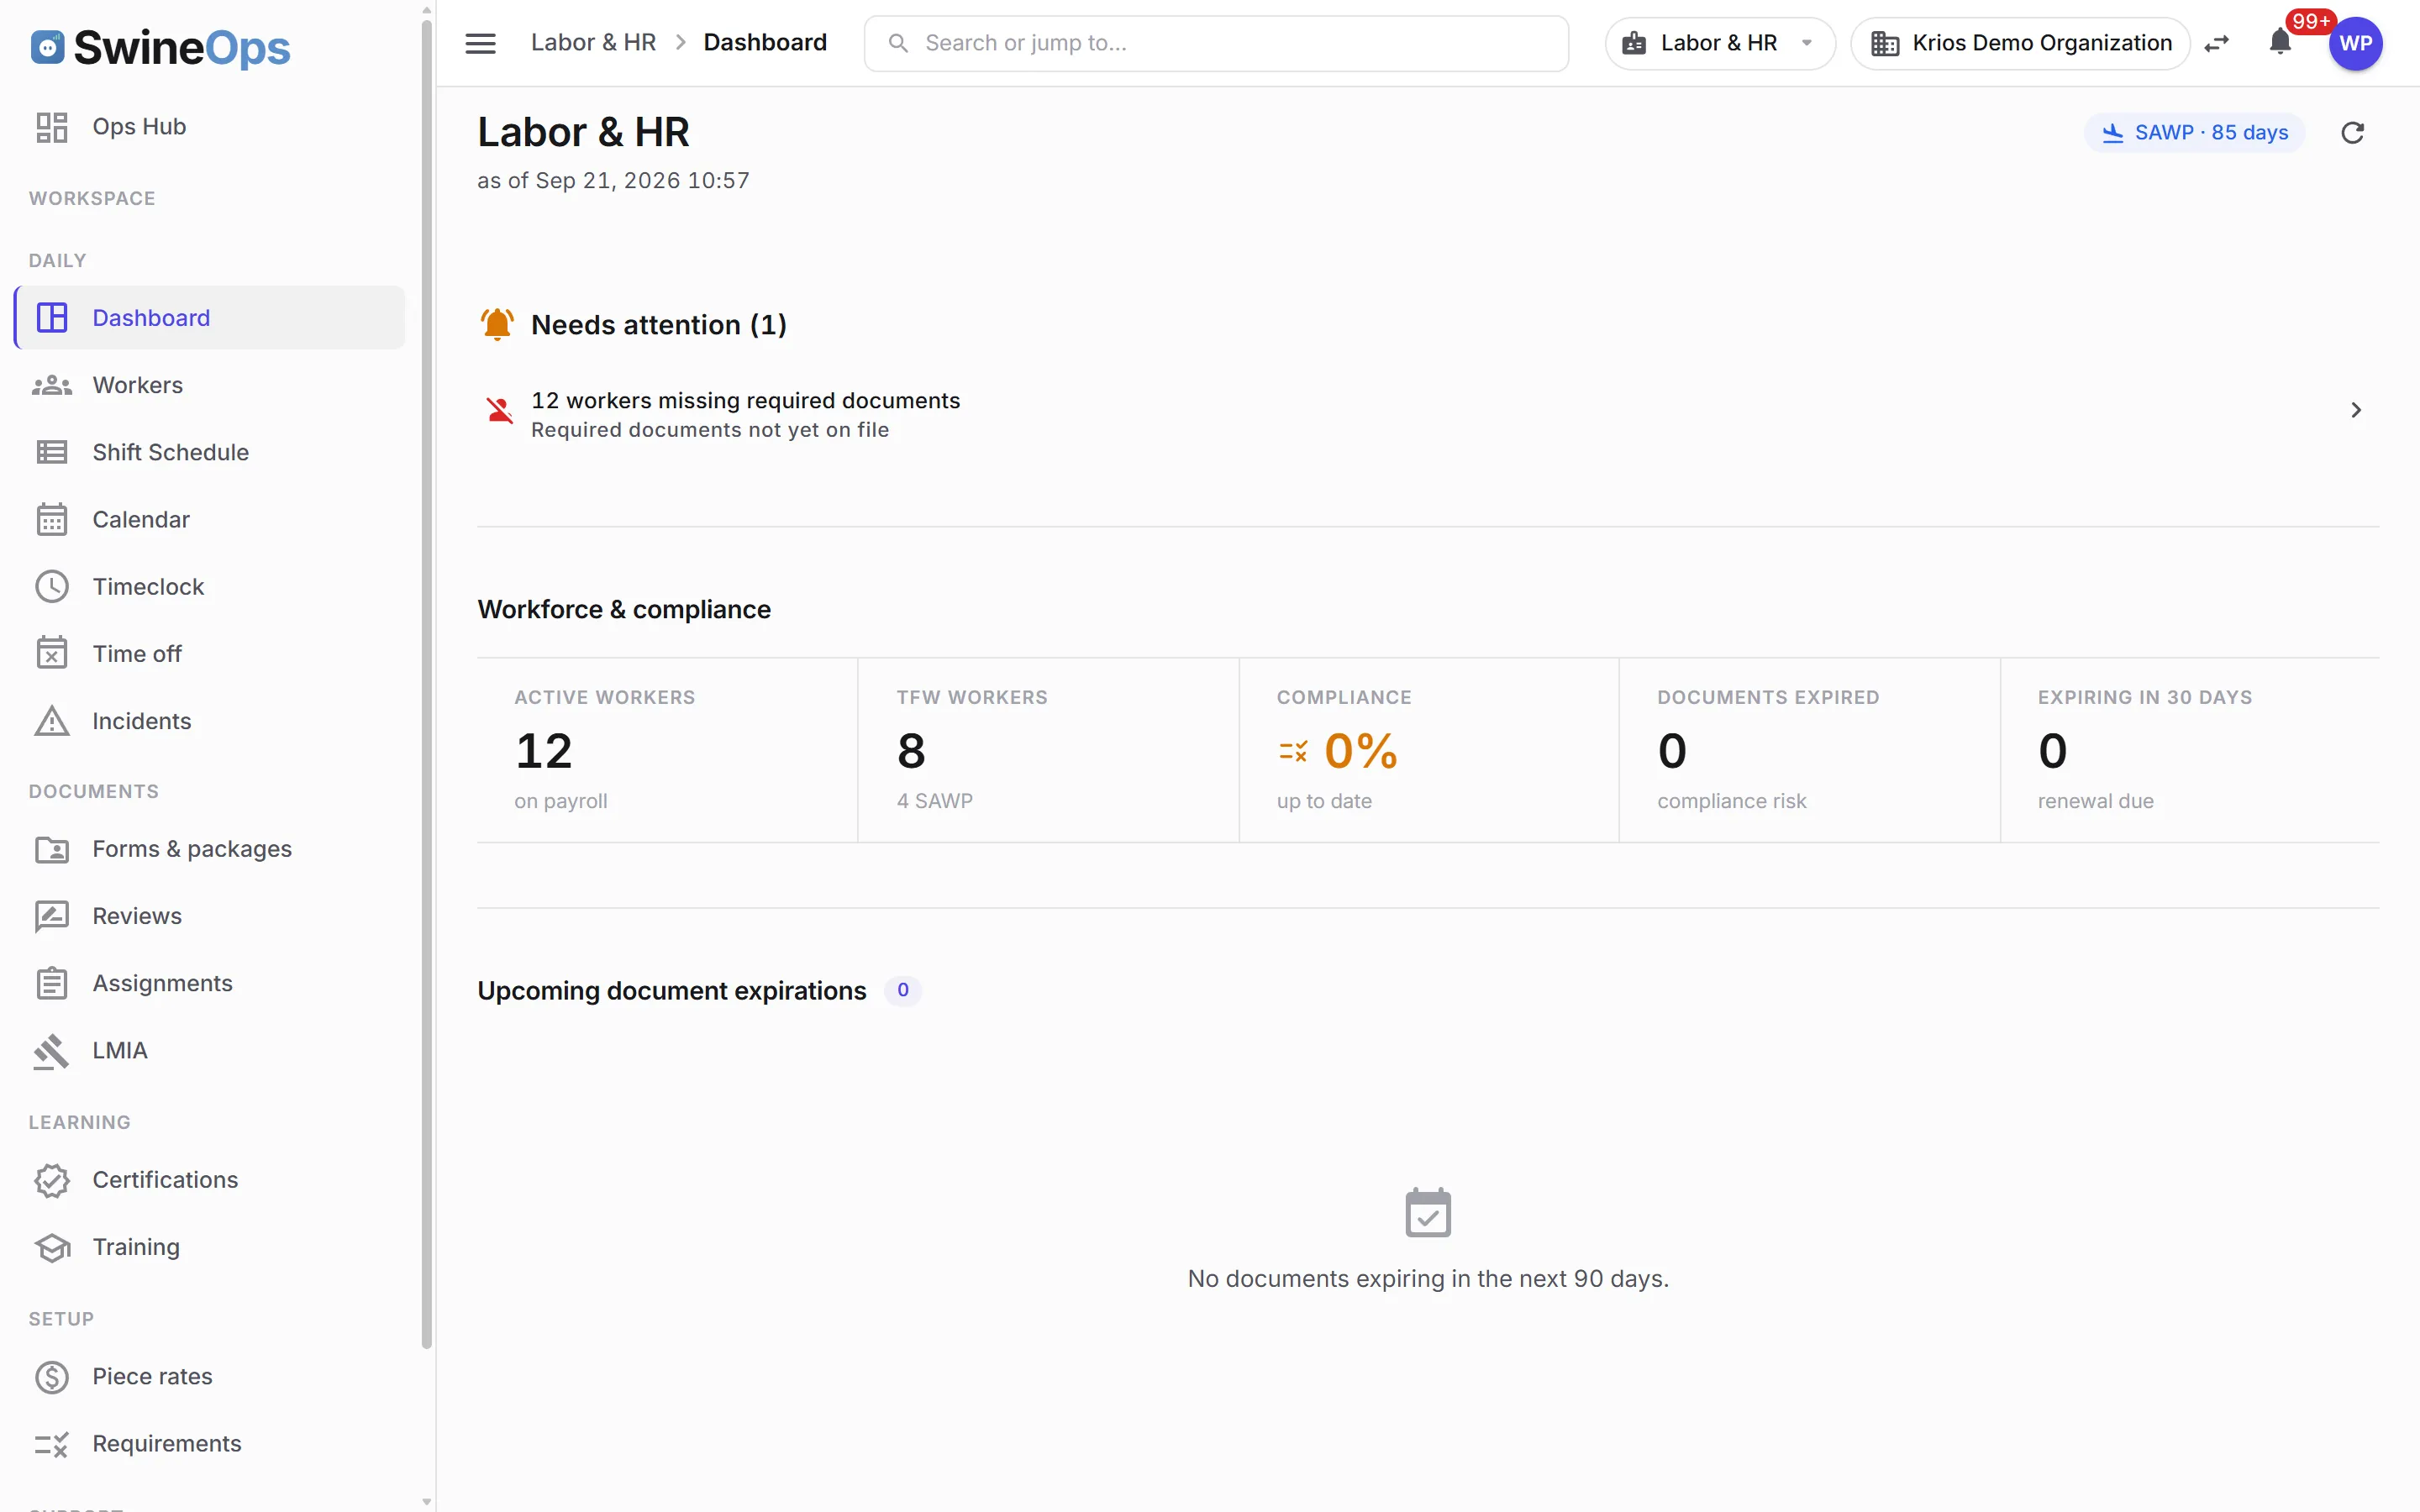Open Ops Hub from sidebar
The image size is (2420, 1512).
(210, 127)
